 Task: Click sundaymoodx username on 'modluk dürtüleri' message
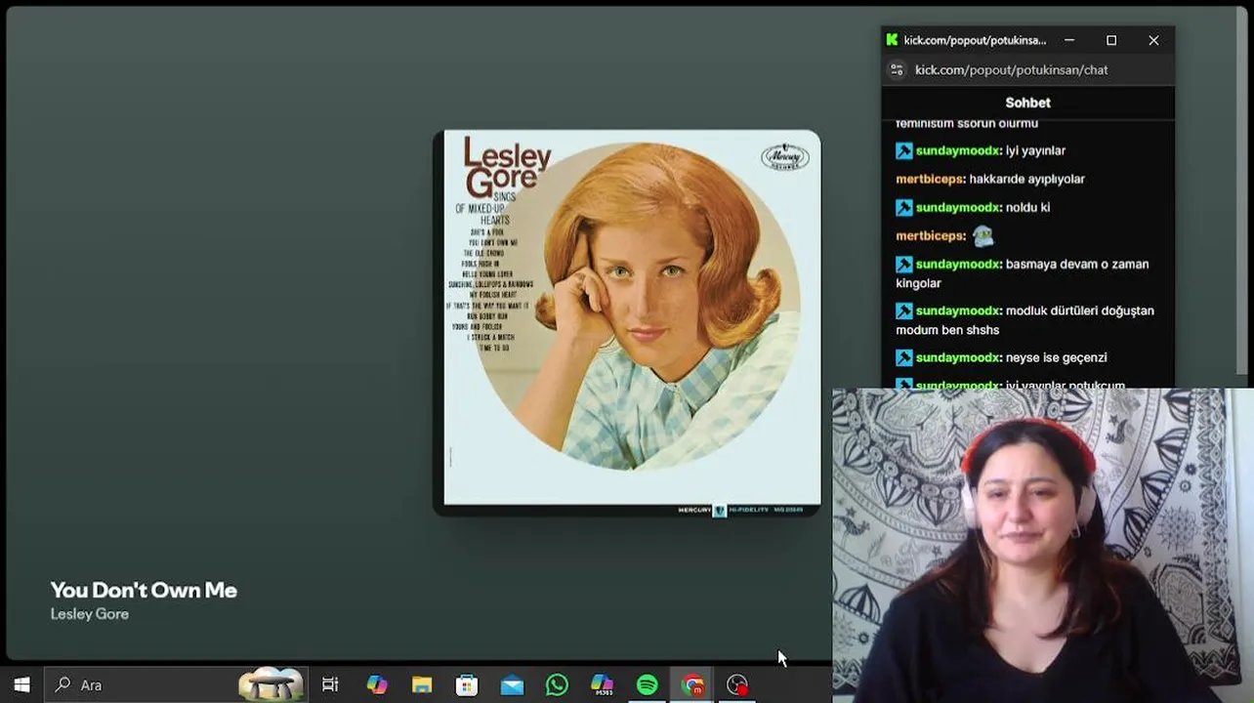pyautogui.click(x=958, y=310)
